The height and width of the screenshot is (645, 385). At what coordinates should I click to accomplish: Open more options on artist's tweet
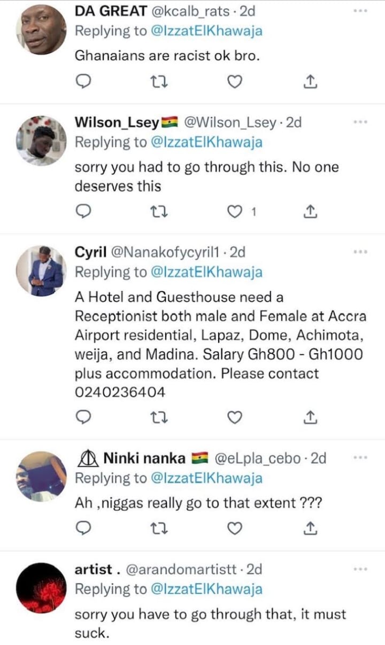[361, 569]
